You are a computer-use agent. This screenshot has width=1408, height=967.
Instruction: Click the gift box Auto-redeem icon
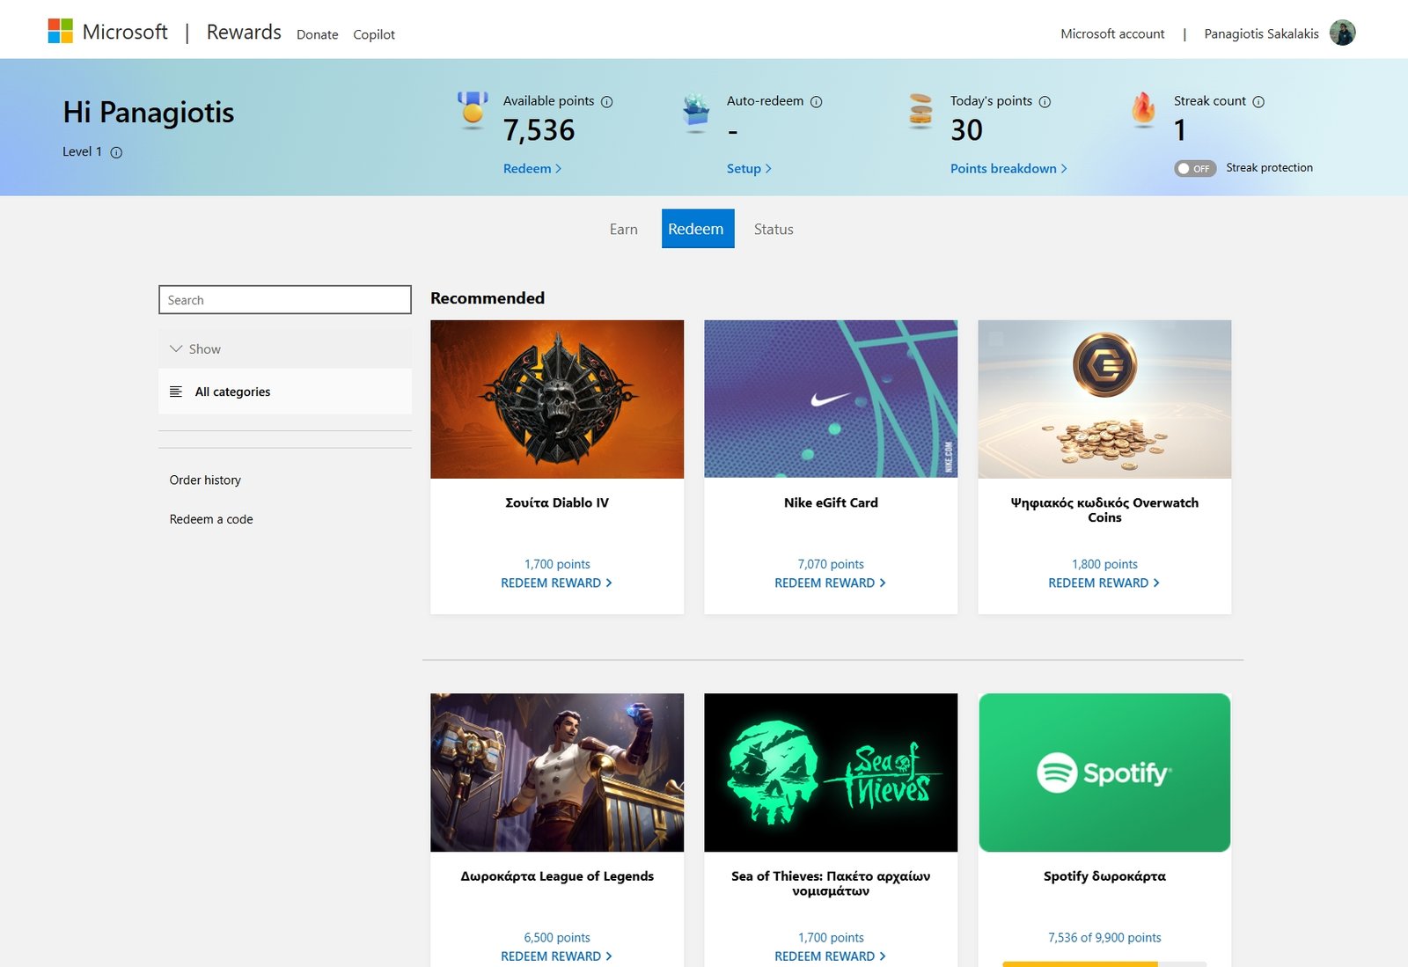(696, 111)
